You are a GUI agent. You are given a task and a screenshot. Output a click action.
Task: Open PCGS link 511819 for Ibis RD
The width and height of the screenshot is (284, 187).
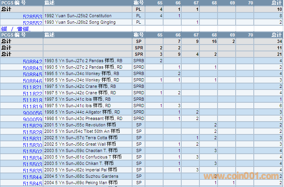[x=32, y=107]
